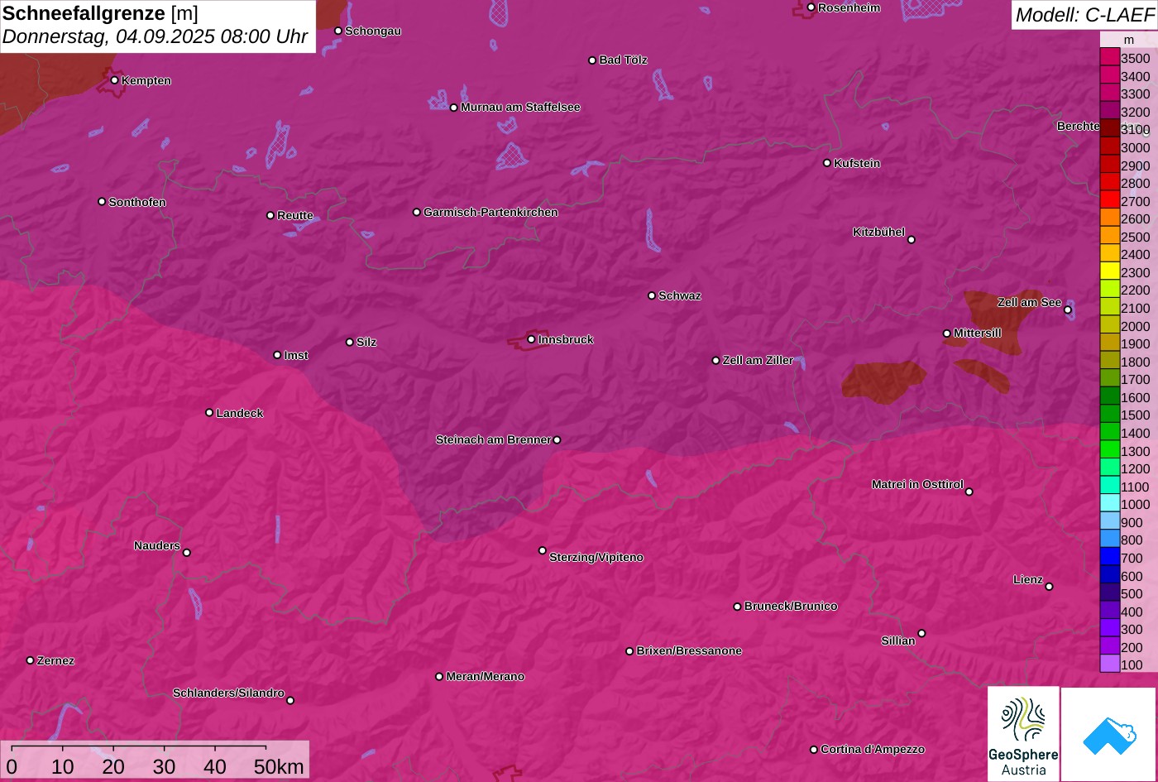Click the Steinach am Brenner label
This screenshot has width=1158, height=782.
[493, 439]
